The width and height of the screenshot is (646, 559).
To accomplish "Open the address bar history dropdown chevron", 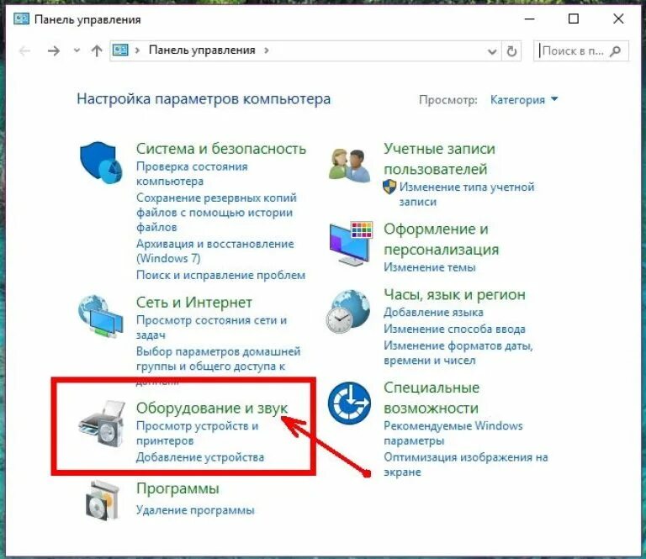I will 492,51.
